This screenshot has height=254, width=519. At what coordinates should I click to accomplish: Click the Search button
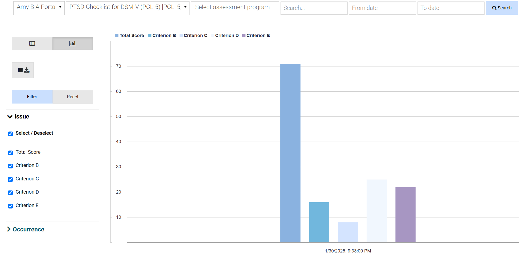(501, 8)
